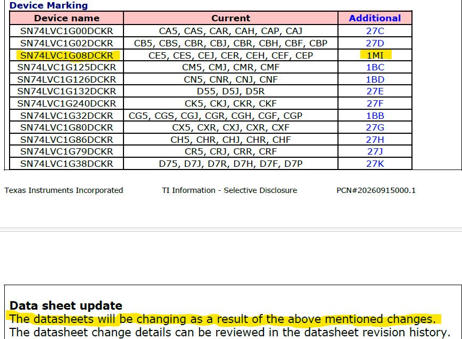This screenshot has height=339, width=462.
Task: Select footer "Texas Instruments Incorporated"
Action: click(x=64, y=190)
